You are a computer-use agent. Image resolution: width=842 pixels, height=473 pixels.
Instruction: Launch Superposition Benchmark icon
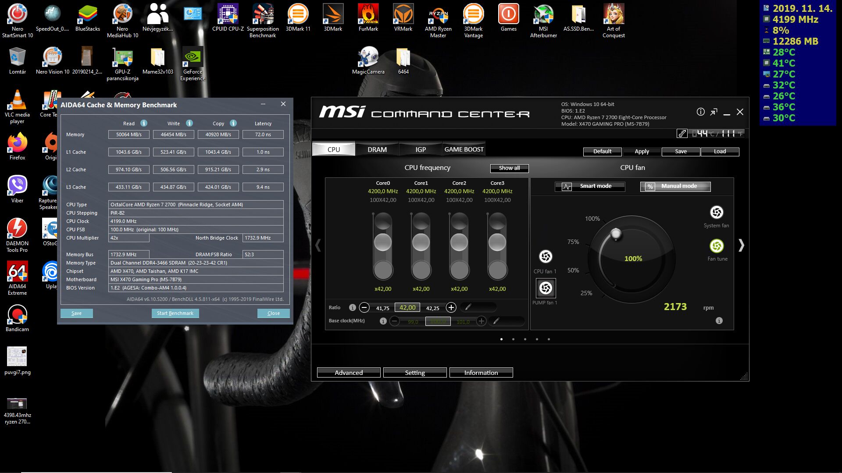pos(263,21)
